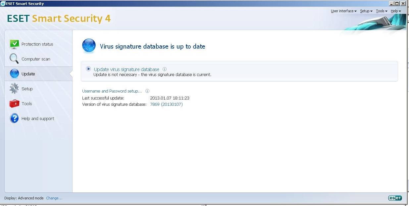Screen dimensions: 409x206
Task: Click the 'Version of virus signature database:' label
Action: click(114, 104)
